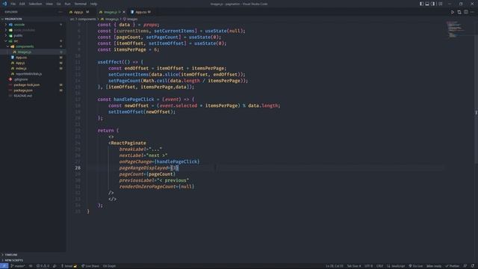
Task: Click the sync changes status bar icon
Action: pyautogui.click(x=31, y=266)
